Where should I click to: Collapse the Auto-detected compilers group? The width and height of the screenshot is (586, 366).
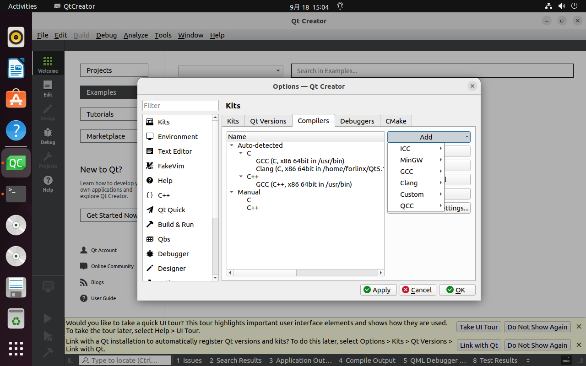[232, 145]
